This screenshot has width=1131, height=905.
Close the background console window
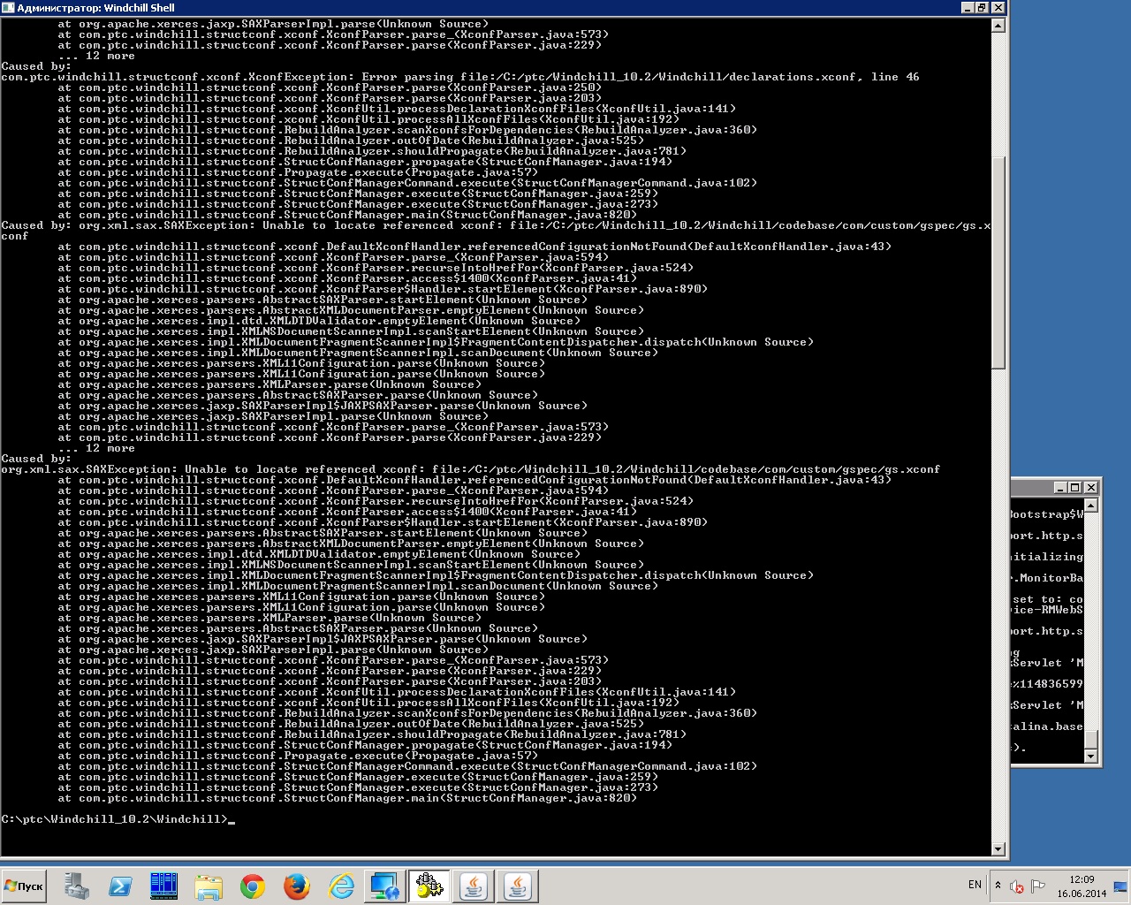(x=1090, y=487)
